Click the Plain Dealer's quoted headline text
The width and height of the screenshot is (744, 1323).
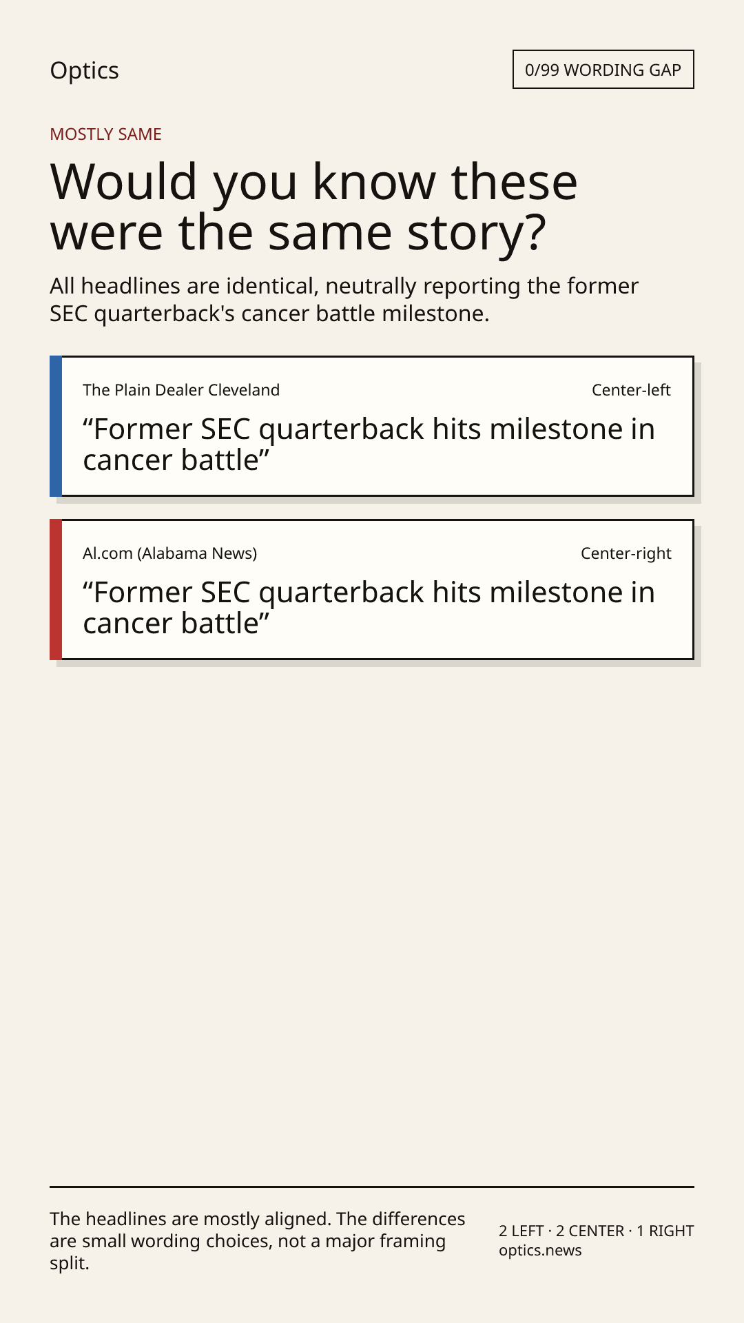[369, 444]
